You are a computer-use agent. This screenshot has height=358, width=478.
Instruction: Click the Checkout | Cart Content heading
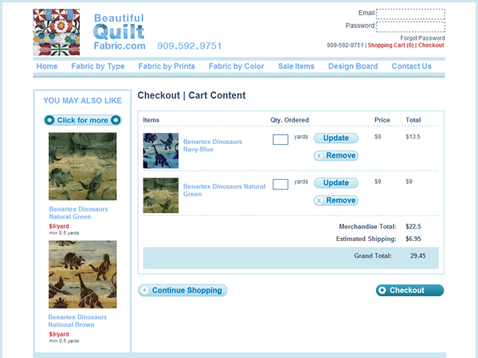click(x=191, y=95)
